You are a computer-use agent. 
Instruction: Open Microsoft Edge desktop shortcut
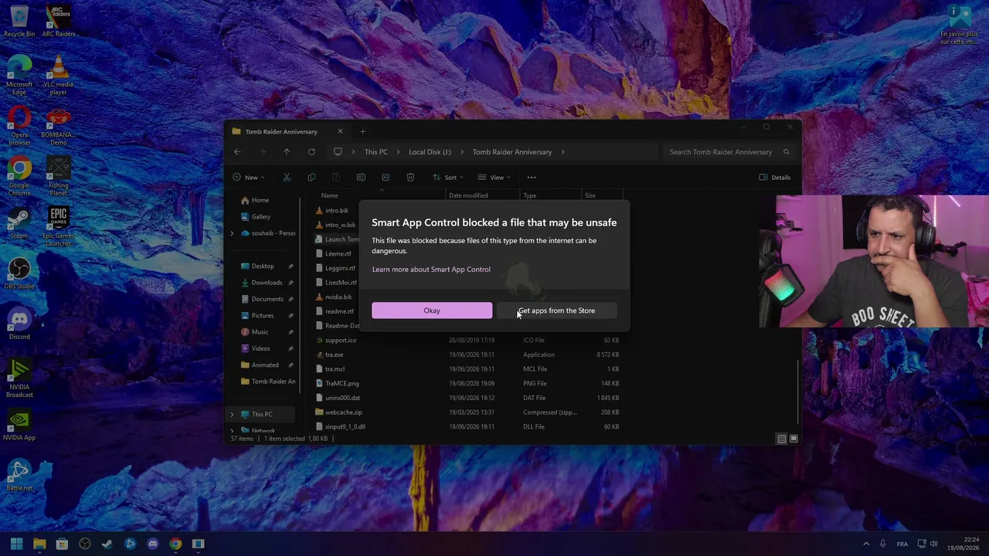point(19,76)
